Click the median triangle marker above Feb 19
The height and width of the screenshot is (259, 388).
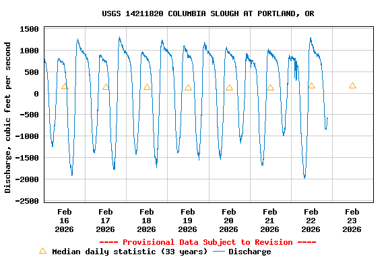click(x=188, y=88)
